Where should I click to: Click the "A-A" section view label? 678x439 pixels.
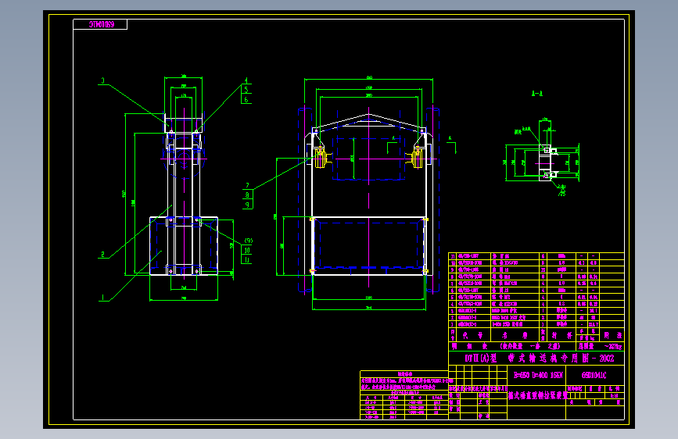(537, 93)
